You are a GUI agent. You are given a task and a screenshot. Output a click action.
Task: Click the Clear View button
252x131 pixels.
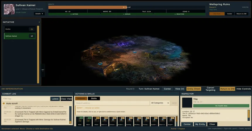click(x=66, y=99)
